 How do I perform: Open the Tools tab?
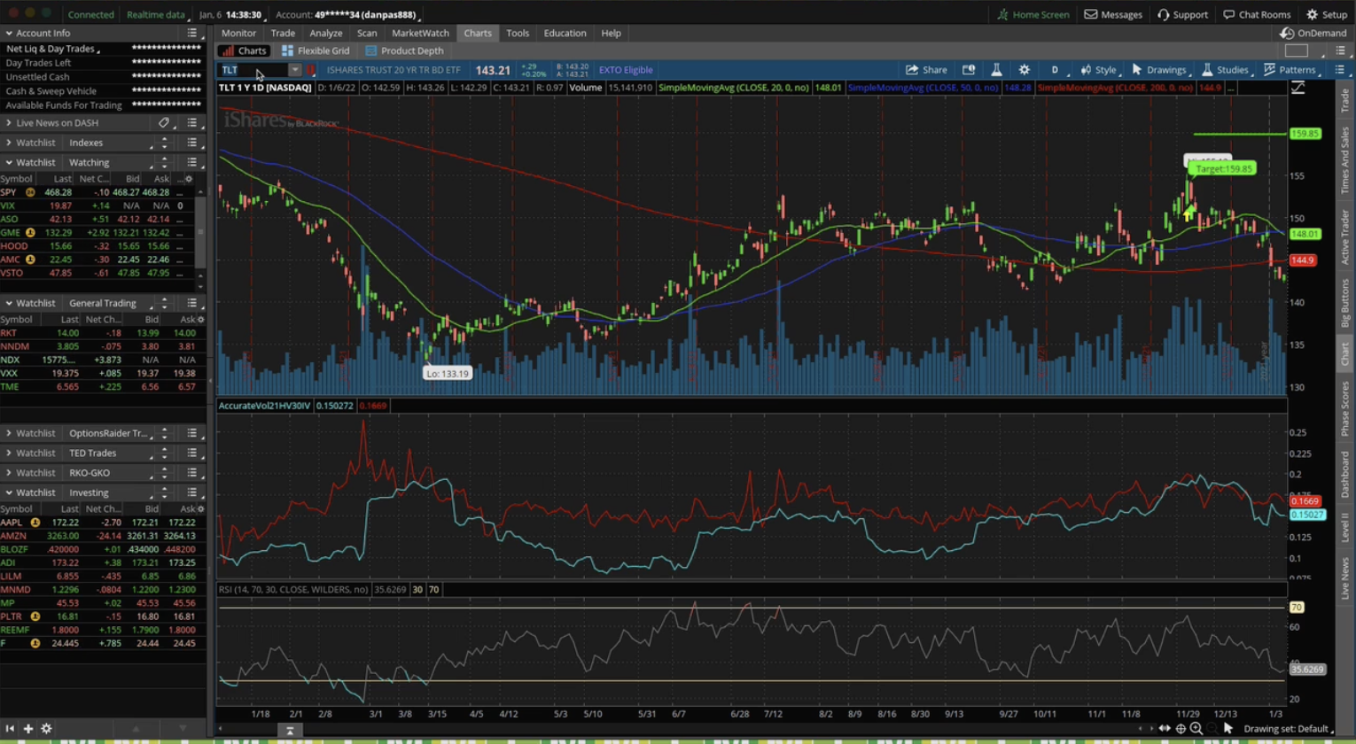pos(518,33)
